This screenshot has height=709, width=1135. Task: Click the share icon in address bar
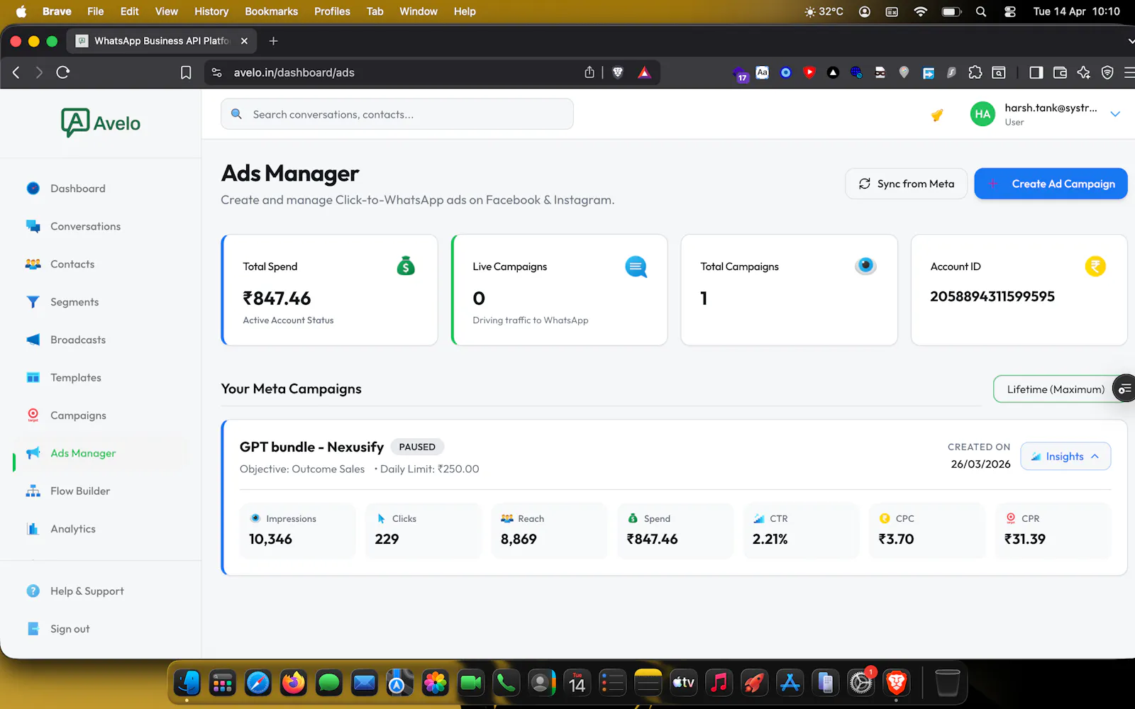click(x=589, y=72)
